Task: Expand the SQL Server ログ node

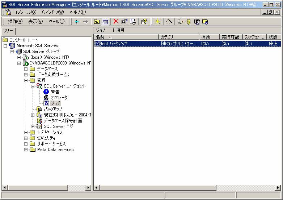Action: 33,126
